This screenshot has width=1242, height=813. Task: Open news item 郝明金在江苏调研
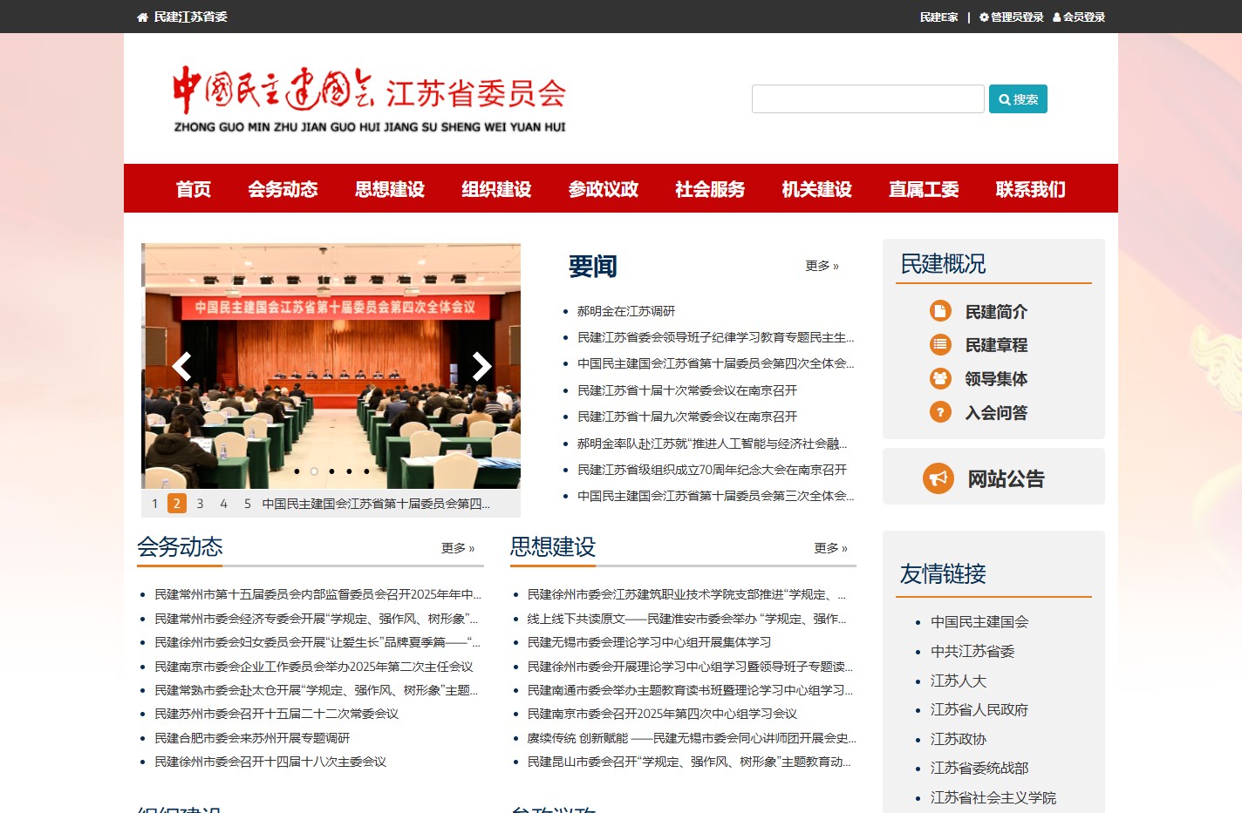point(625,311)
